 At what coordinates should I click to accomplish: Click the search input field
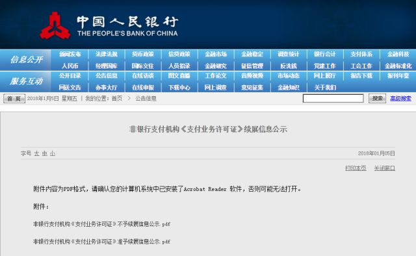(333, 98)
